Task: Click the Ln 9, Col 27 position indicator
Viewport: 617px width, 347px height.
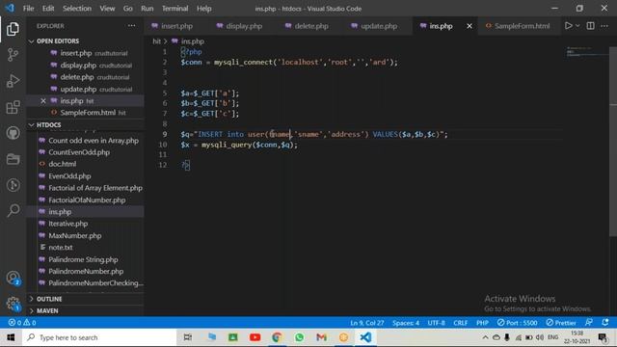Action: (366, 323)
